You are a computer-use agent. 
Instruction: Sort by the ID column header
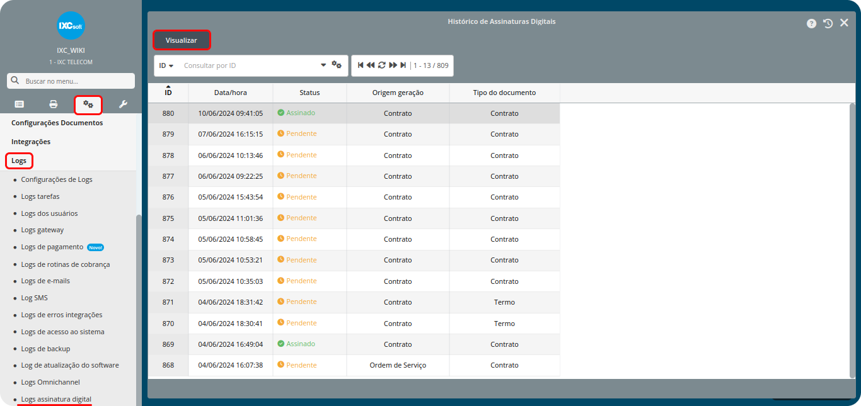[x=168, y=92]
